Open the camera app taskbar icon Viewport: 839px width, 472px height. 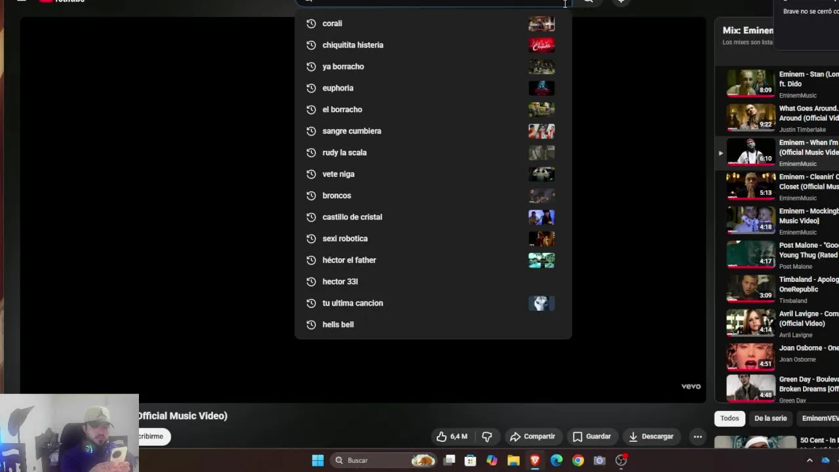(599, 460)
